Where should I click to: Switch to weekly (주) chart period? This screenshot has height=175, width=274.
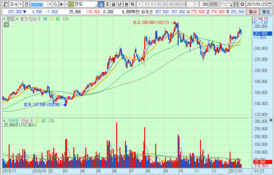[x=107, y=4]
